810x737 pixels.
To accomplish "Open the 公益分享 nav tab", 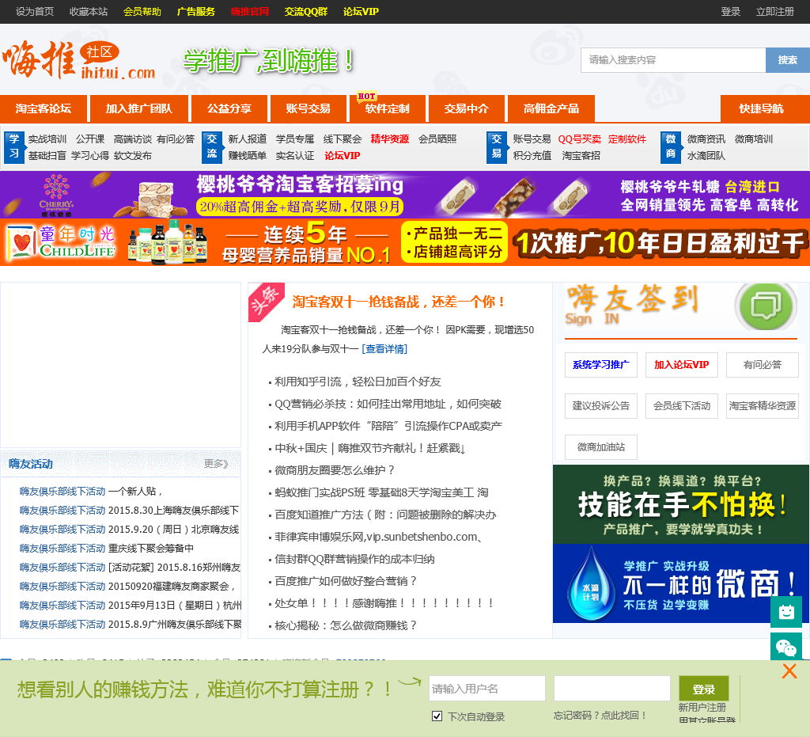I will coord(229,108).
